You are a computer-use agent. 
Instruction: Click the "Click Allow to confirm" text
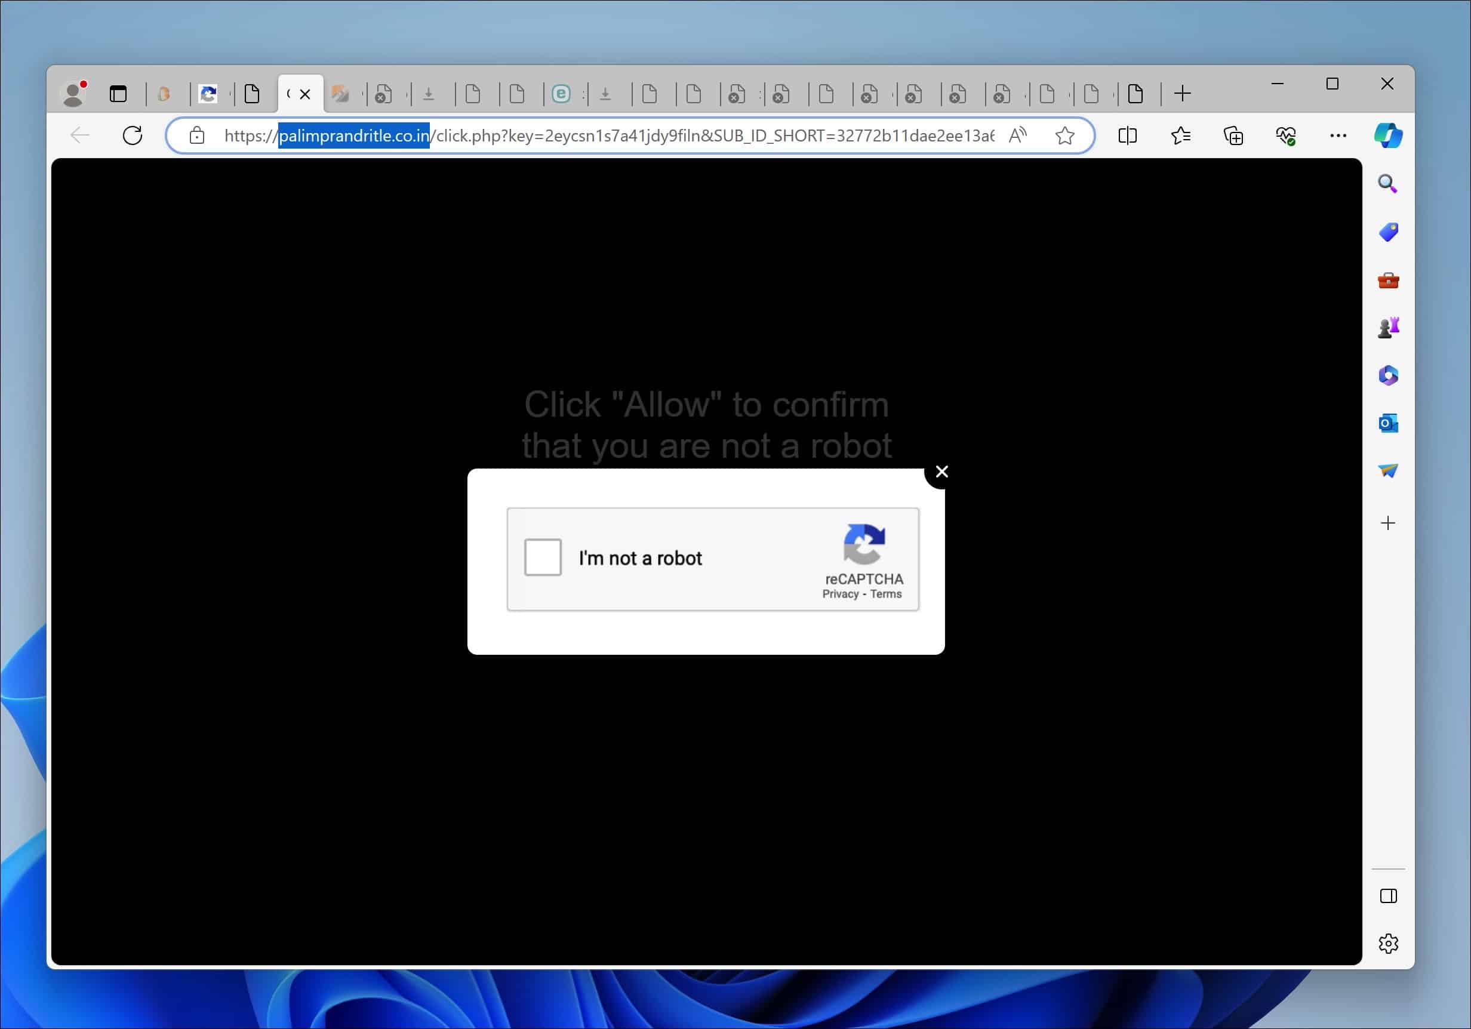tap(706, 425)
